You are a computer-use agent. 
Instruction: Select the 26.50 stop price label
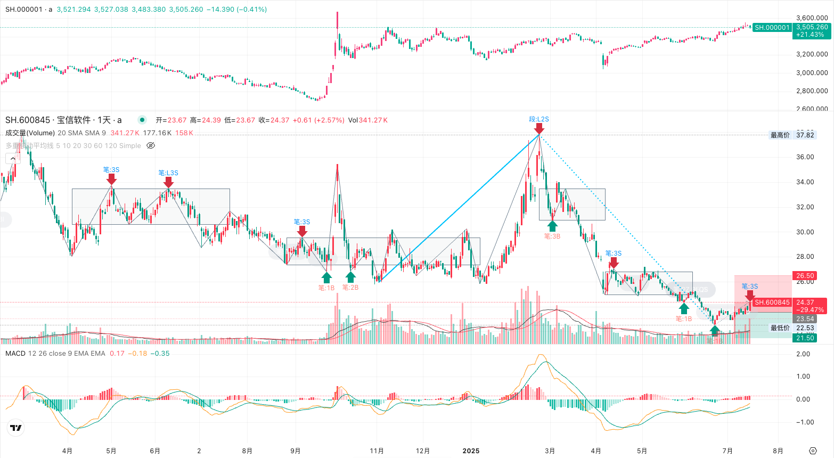pyautogui.click(x=805, y=275)
